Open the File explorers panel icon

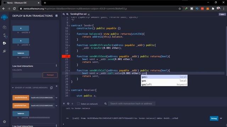(x=4, y=27)
